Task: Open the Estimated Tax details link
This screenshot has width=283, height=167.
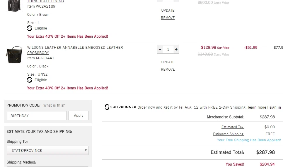Action: 233,127
